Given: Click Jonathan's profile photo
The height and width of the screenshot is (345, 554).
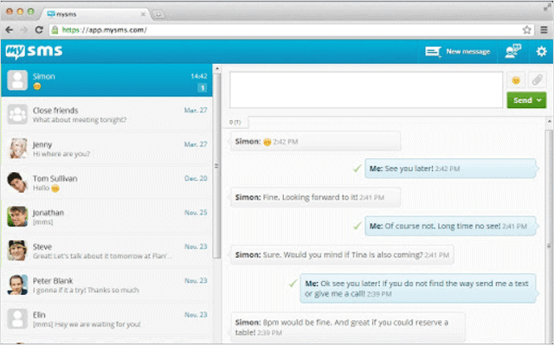Looking at the screenshot, I should coord(17,216).
